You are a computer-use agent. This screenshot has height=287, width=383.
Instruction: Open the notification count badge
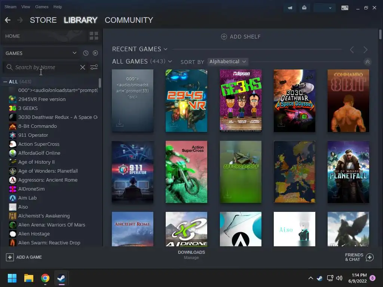tap(373, 278)
